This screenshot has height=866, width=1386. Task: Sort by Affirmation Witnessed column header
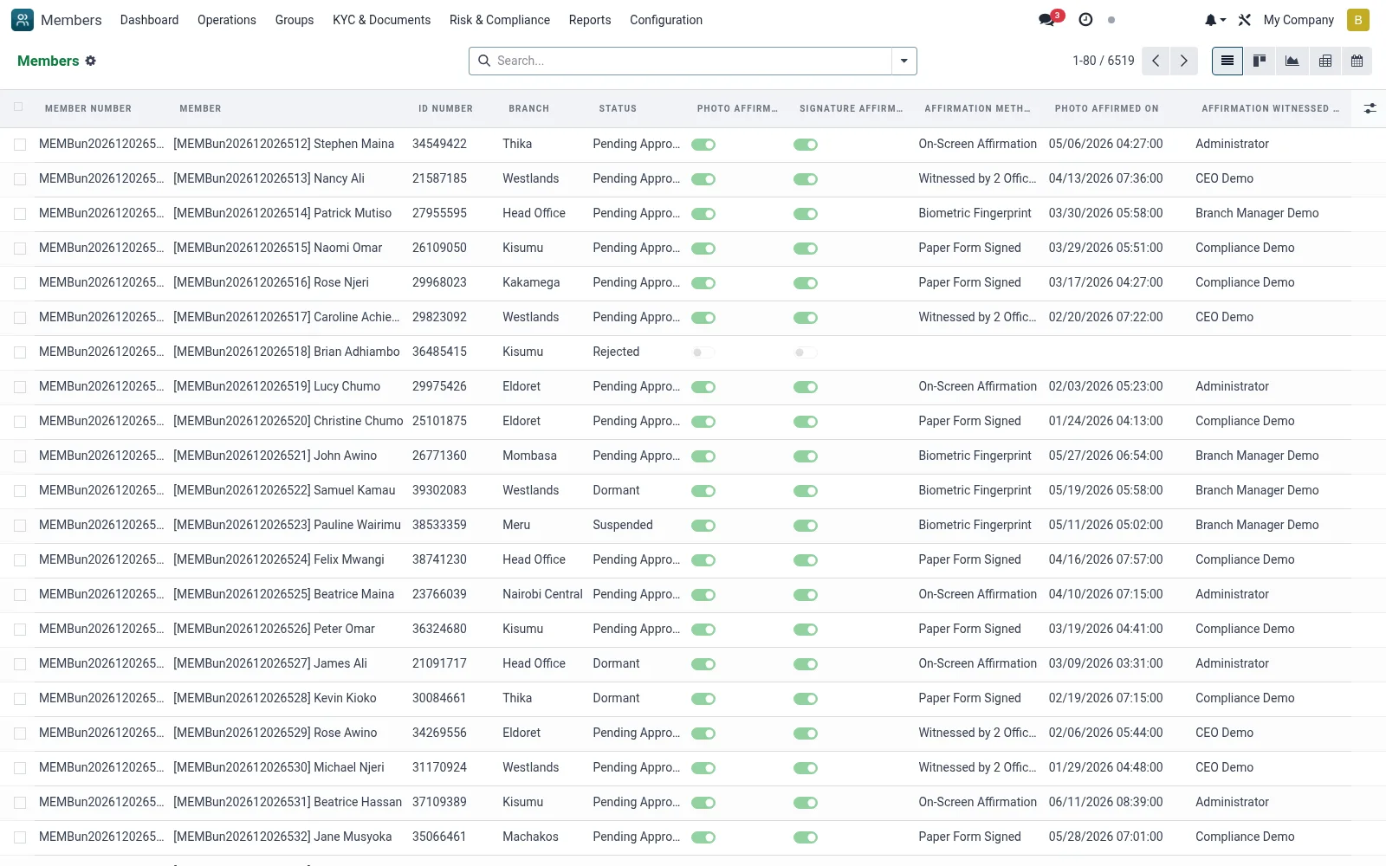[x=1270, y=109]
